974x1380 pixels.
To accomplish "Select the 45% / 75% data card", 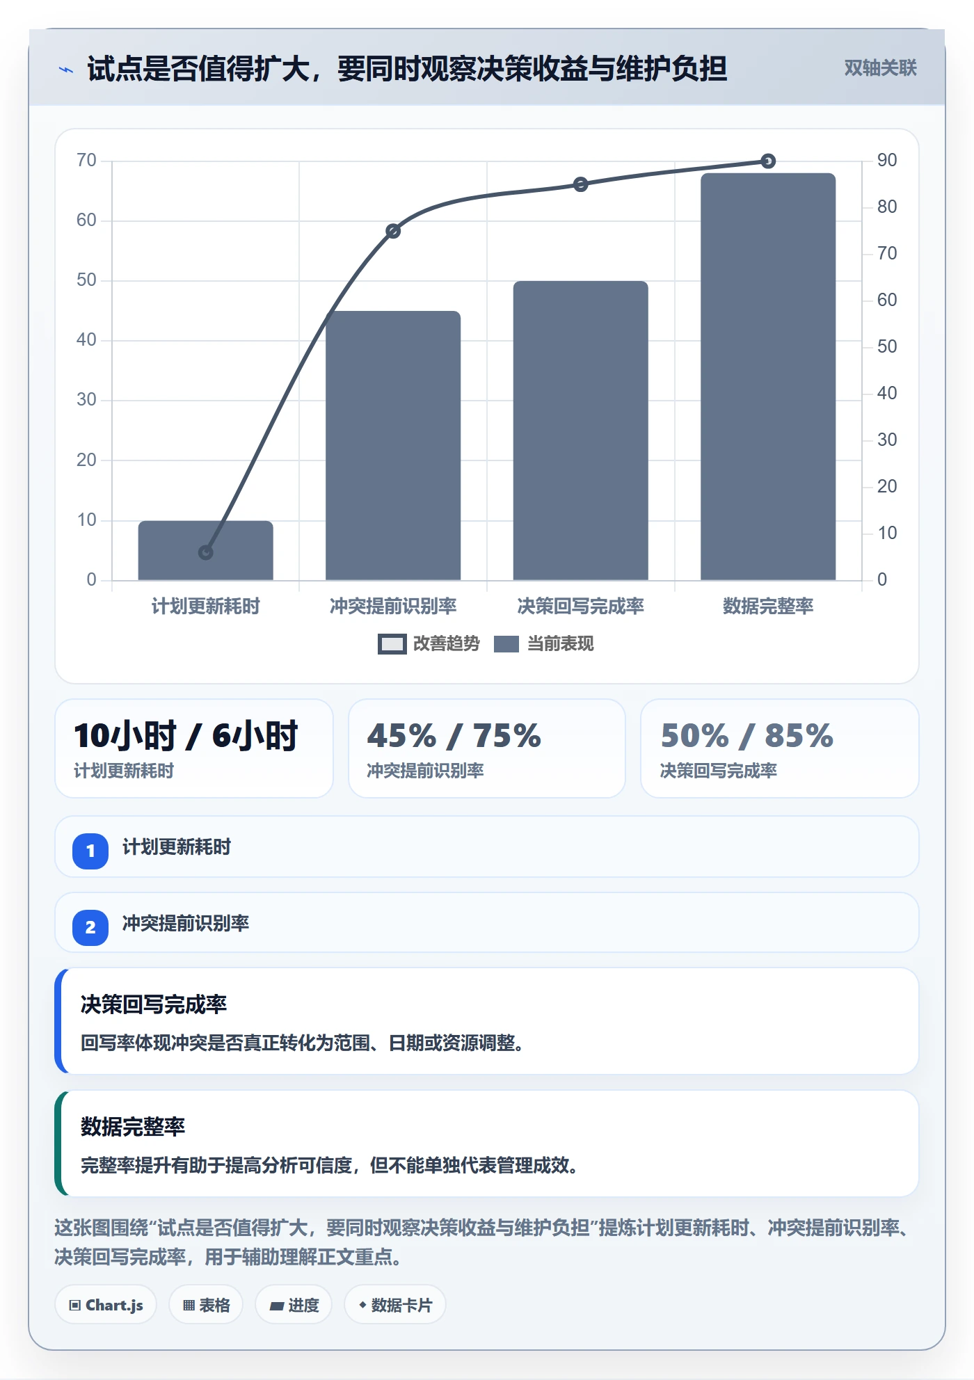I will pos(487,748).
